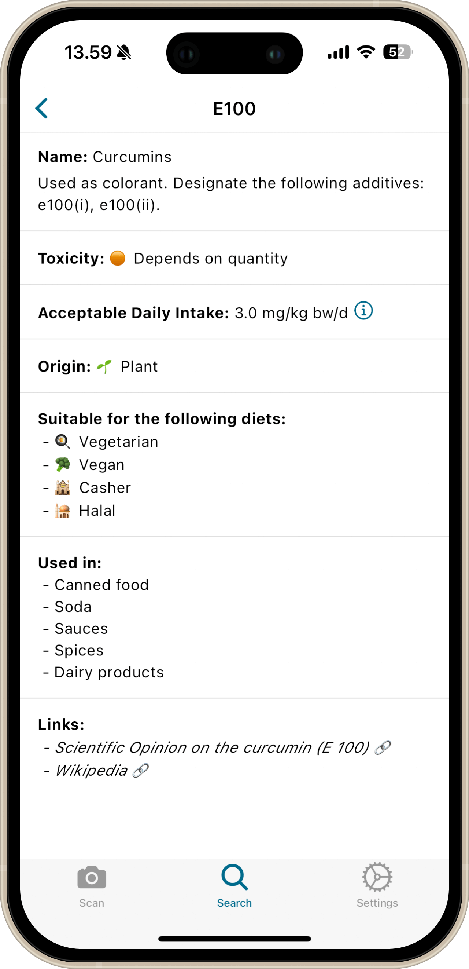
Task: Switch to the Settings tab label
Action: [x=377, y=903]
